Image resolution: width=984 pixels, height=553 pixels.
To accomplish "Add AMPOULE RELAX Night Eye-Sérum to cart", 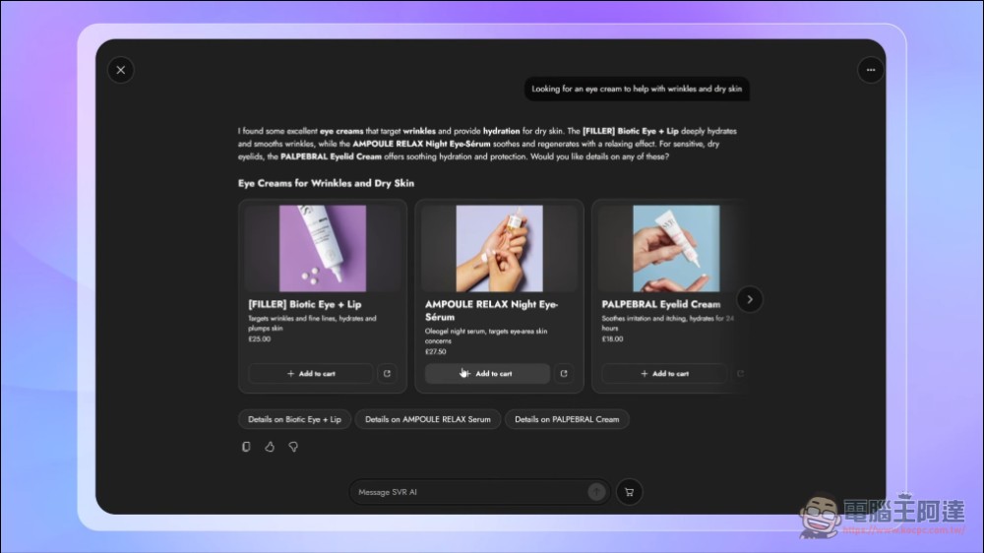I will pyautogui.click(x=487, y=374).
